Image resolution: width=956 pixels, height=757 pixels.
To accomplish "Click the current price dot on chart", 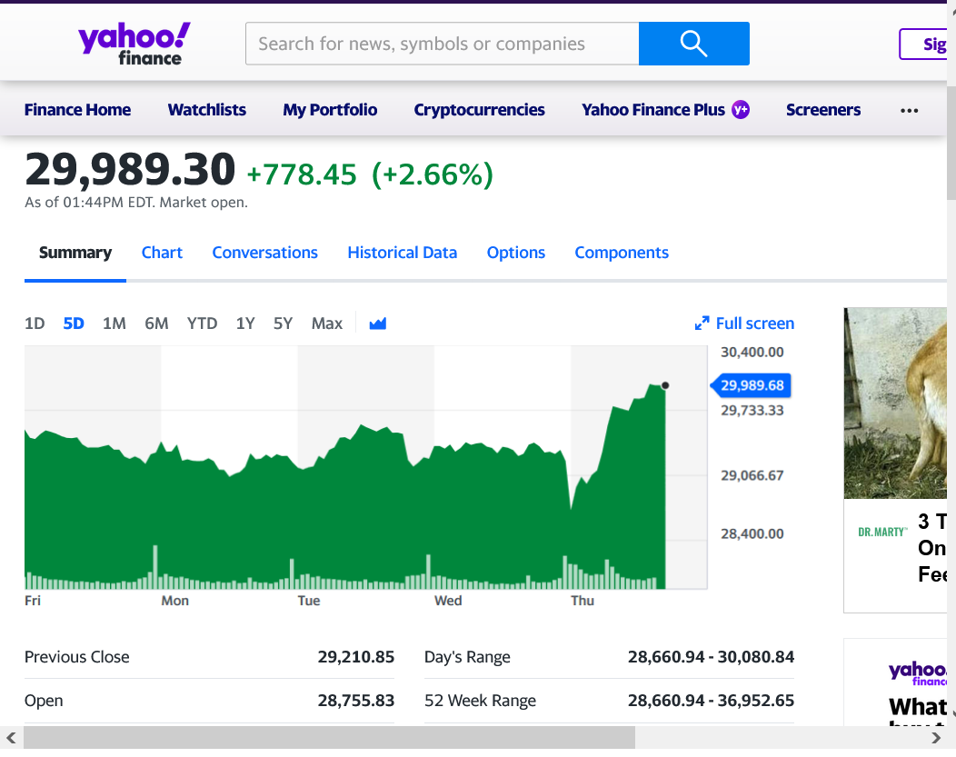I will pos(665,385).
